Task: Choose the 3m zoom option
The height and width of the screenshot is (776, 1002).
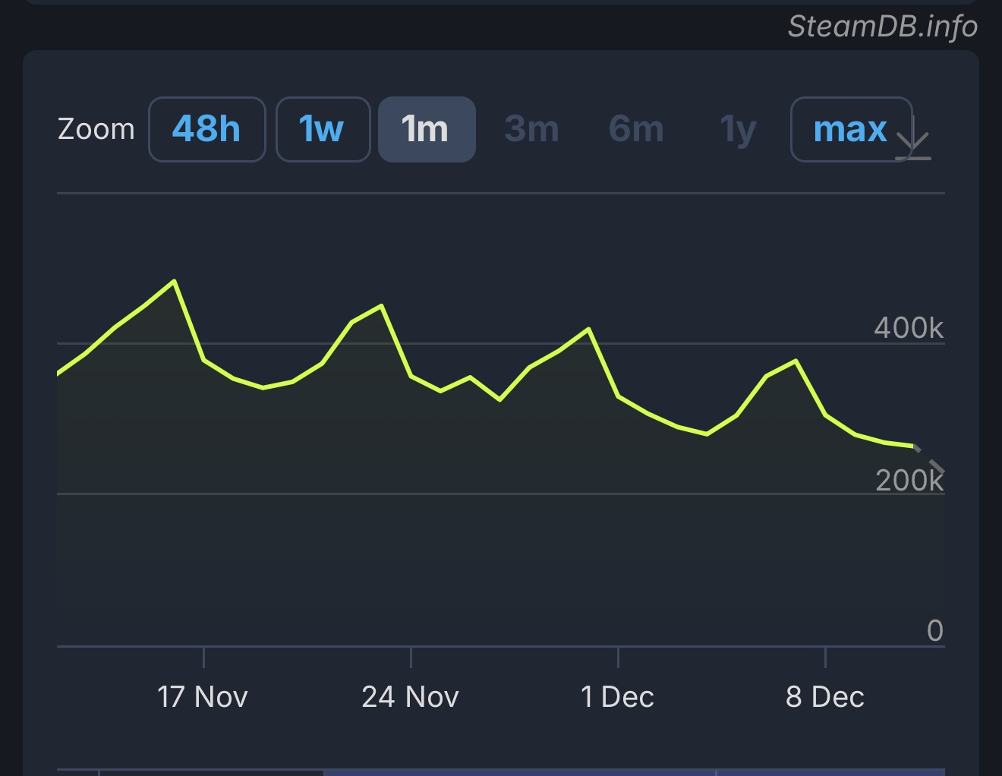Action: [531, 129]
